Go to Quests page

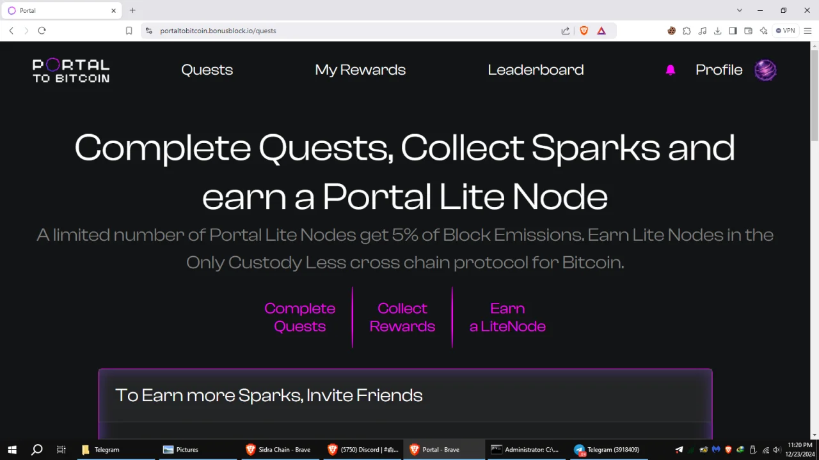point(207,70)
